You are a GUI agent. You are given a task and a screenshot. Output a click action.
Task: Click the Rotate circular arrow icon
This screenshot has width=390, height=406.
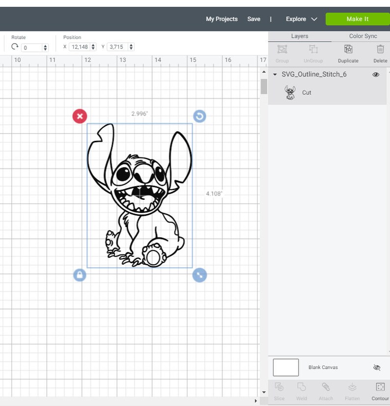[15, 47]
